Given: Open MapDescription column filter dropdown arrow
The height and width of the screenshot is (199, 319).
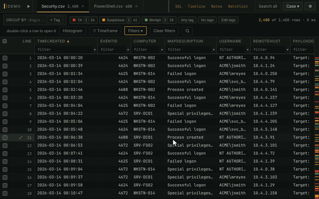Looking at the screenshot, I should 214,50.
